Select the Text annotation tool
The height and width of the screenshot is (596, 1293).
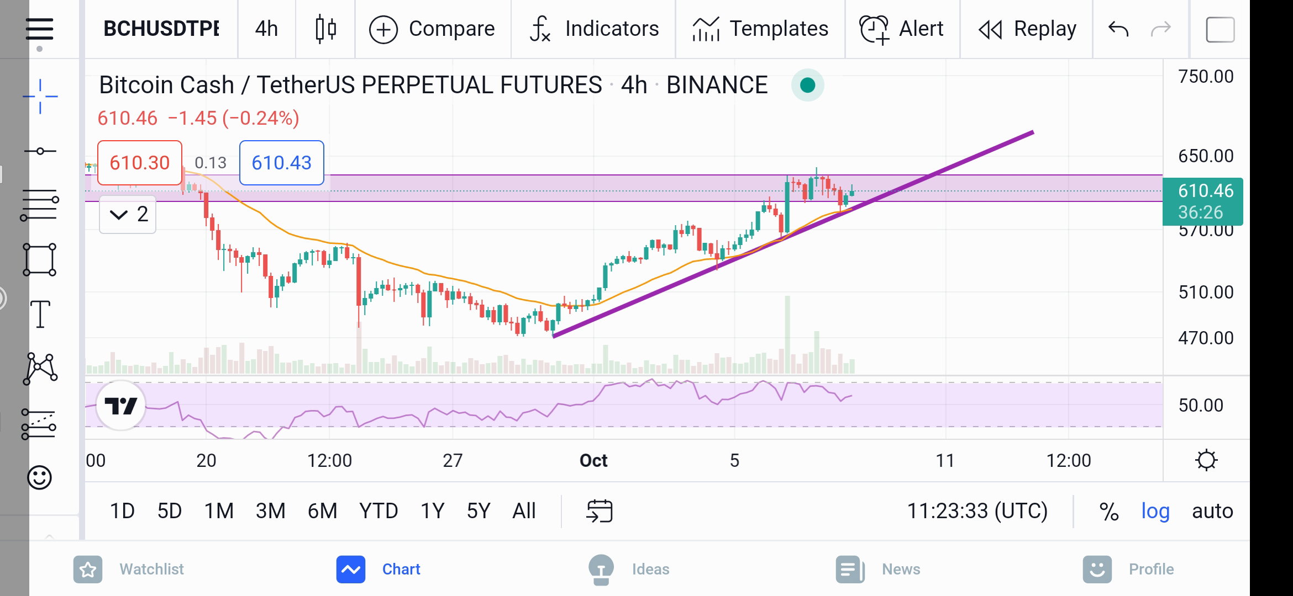coord(40,314)
